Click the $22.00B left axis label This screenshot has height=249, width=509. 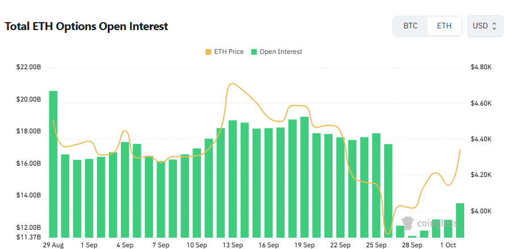29,67
